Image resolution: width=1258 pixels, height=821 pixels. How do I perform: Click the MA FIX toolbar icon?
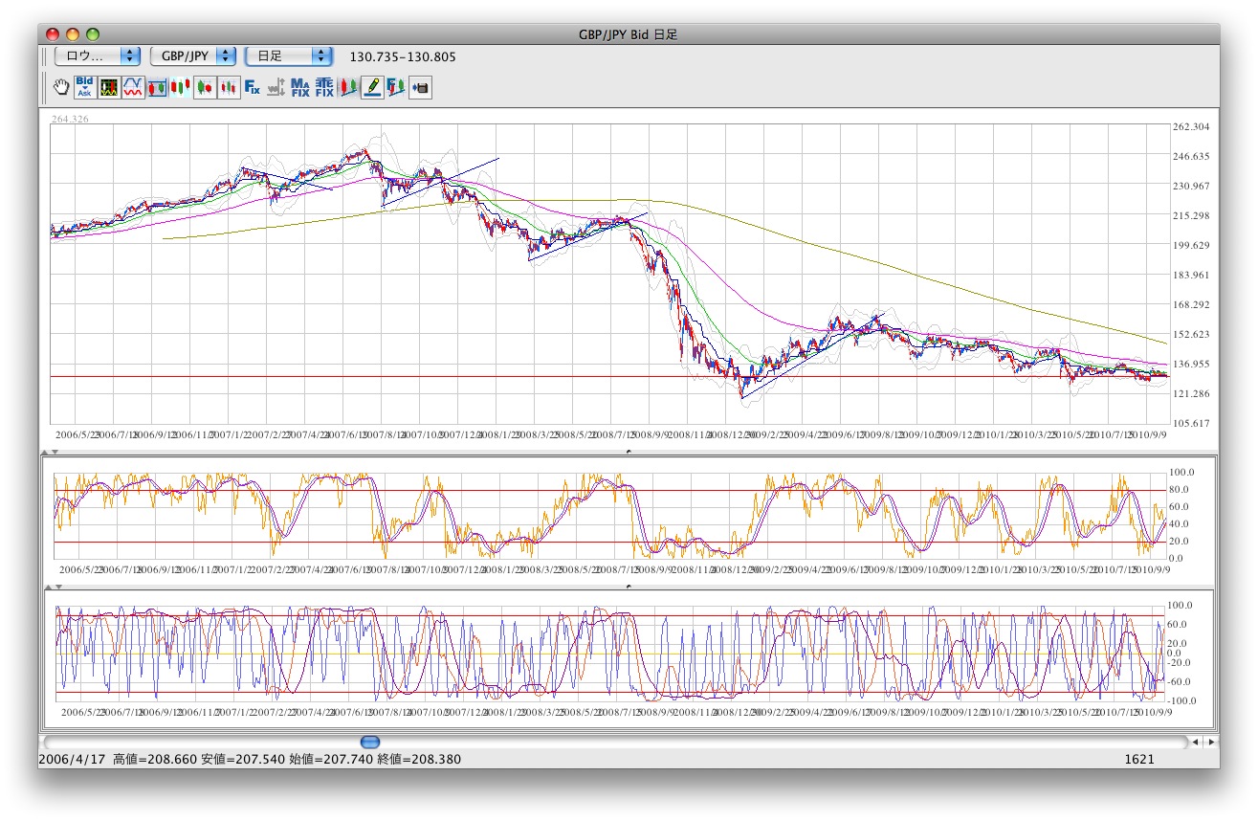(300, 88)
